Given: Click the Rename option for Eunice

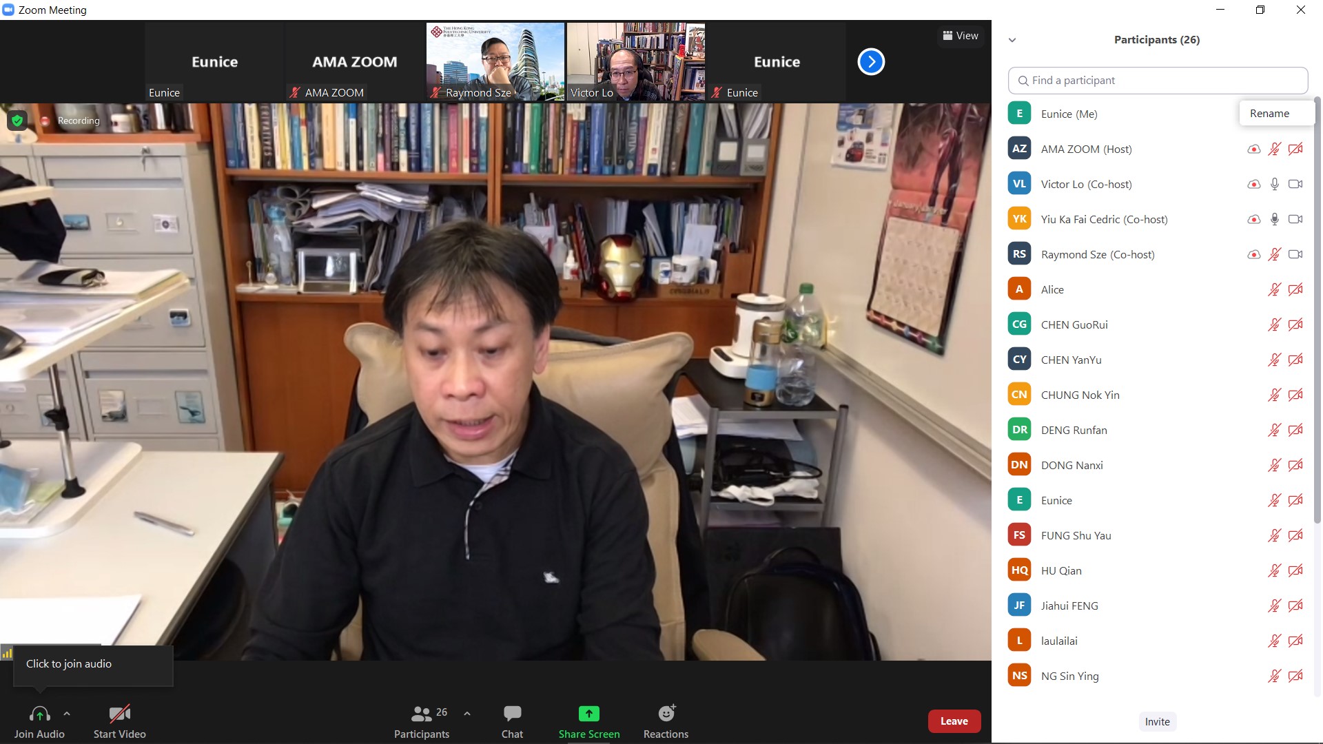Looking at the screenshot, I should [1269, 114].
